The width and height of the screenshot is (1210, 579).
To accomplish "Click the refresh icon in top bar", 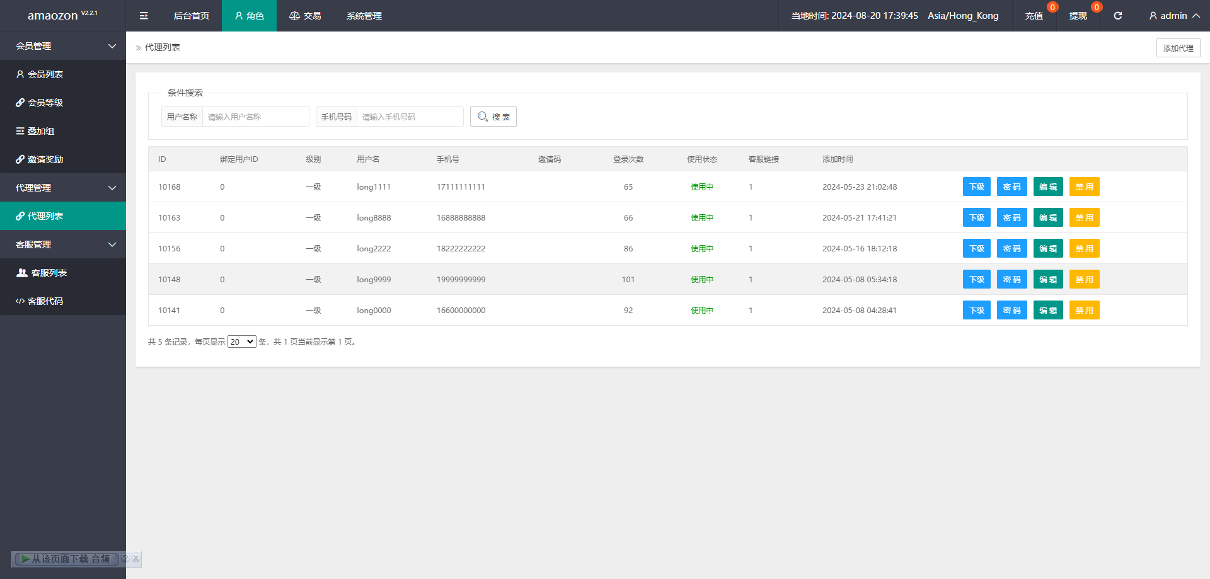I will click(x=1117, y=16).
